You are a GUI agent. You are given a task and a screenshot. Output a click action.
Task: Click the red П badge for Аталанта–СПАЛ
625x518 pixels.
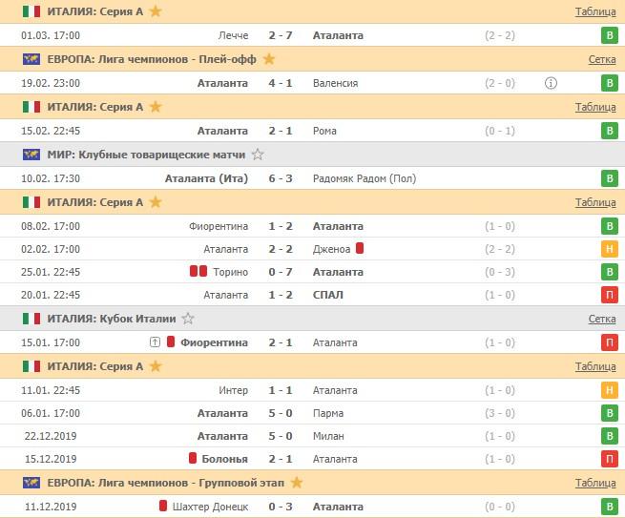(608, 295)
